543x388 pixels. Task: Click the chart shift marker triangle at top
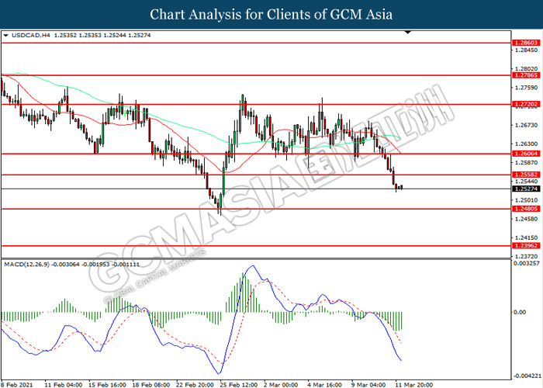point(408,33)
